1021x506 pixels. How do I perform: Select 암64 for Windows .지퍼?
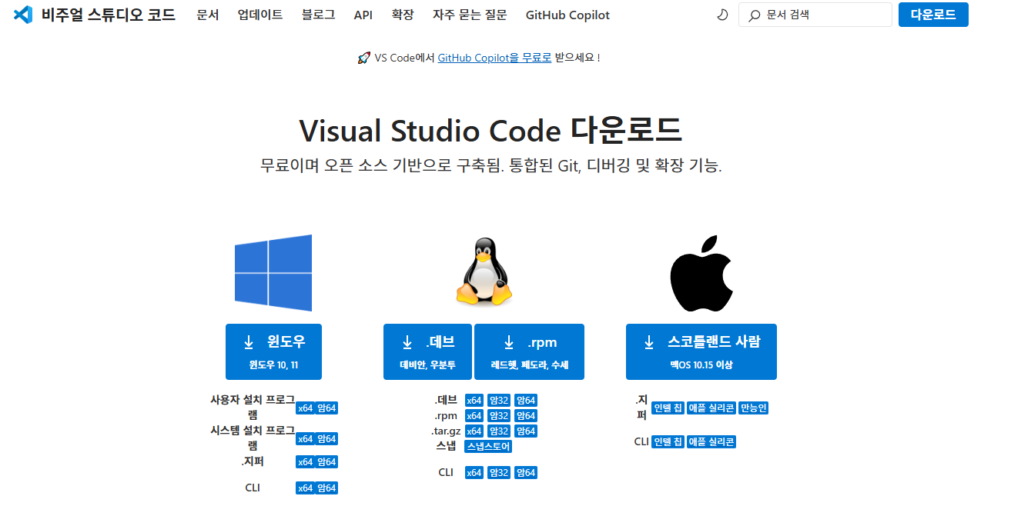pos(326,461)
